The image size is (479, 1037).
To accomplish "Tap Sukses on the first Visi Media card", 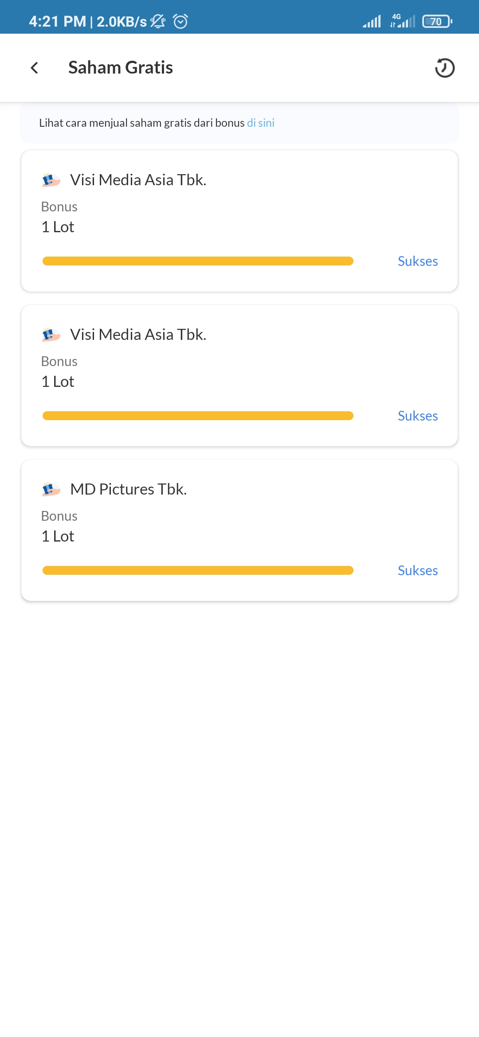I will click(x=417, y=261).
